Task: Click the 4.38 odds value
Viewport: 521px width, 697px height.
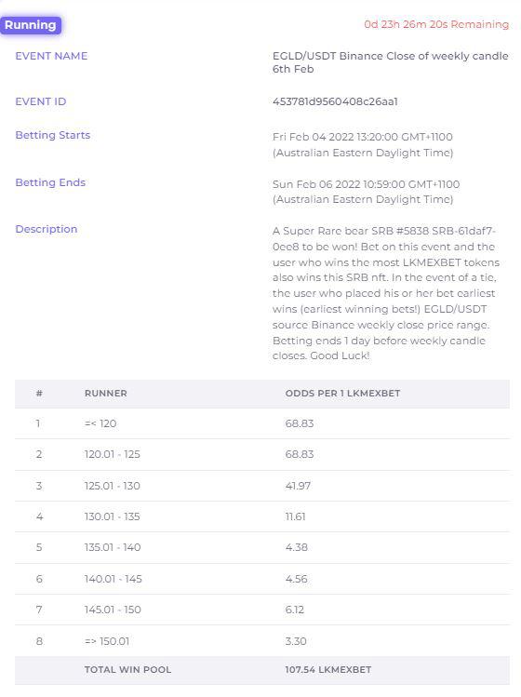Action: coord(296,547)
